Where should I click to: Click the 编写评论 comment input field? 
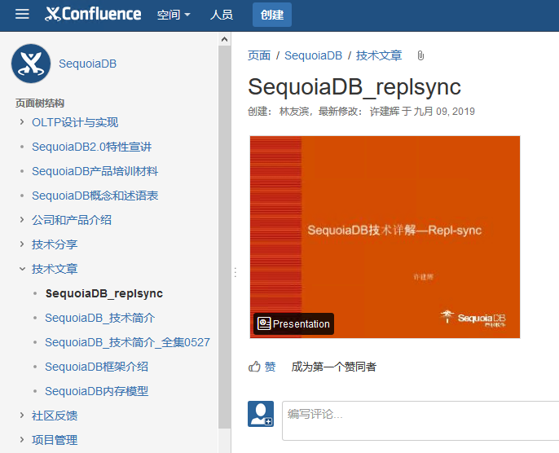coord(420,420)
